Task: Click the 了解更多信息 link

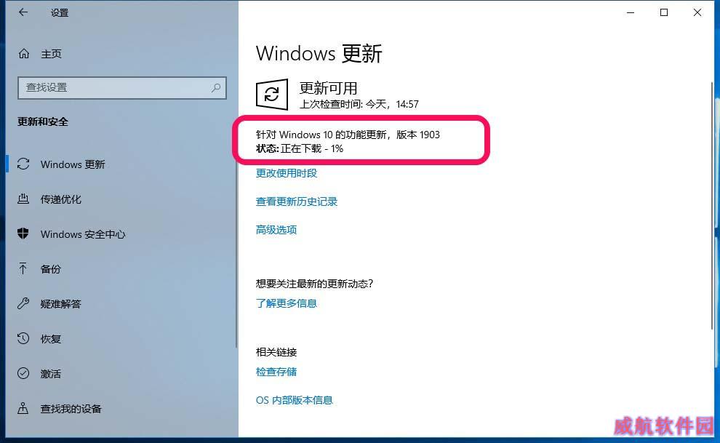Action: pyautogui.click(x=287, y=303)
